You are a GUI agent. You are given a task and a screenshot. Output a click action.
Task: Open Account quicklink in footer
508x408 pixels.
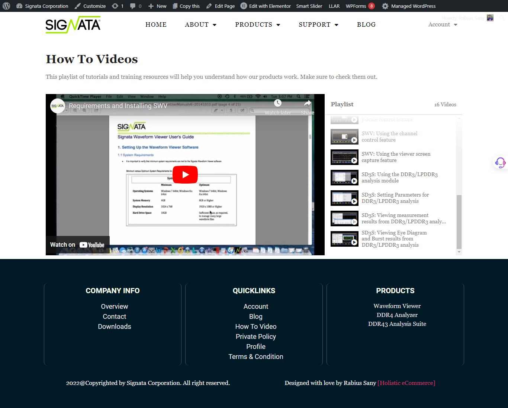coord(256,307)
